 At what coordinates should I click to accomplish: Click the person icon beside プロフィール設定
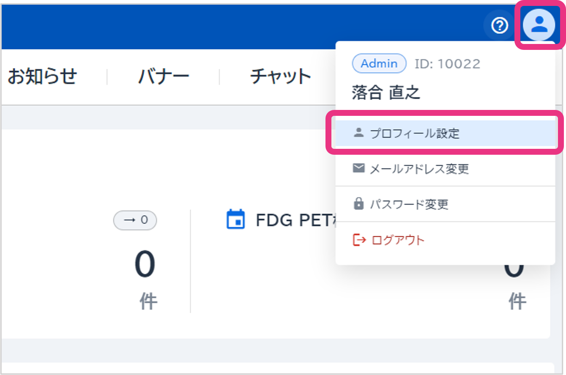(x=358, y=133)
